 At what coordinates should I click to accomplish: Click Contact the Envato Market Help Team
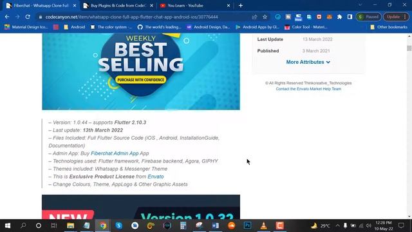point(308,89)
